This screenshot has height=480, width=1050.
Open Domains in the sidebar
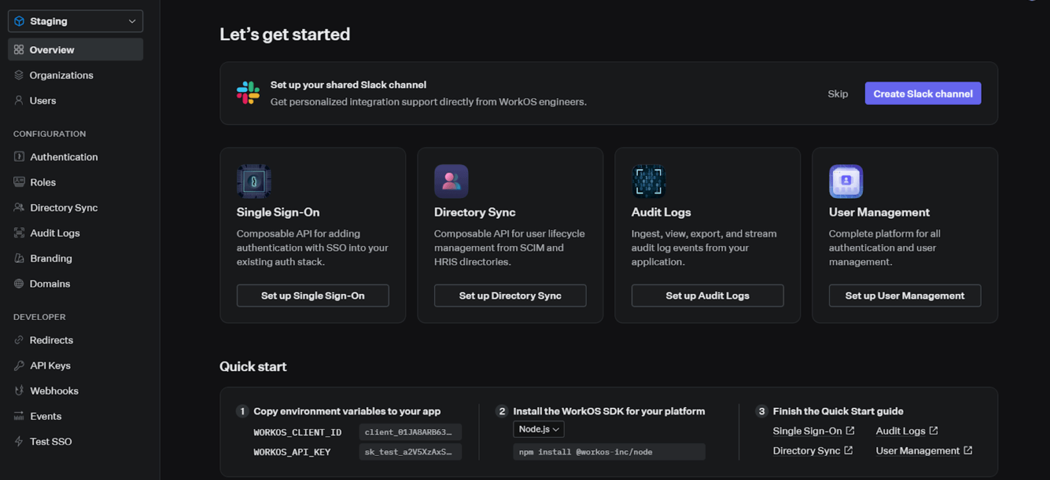coord(75,283)
